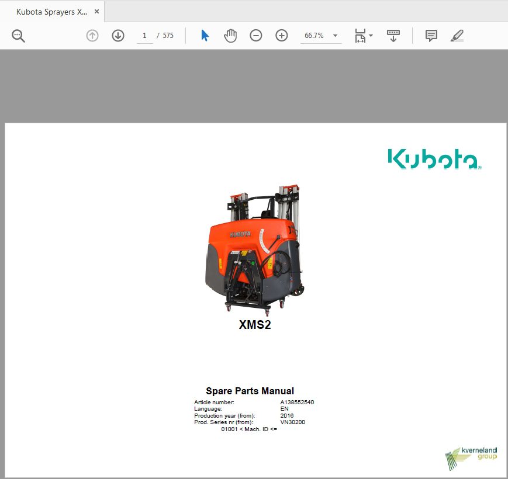
Task: Click the '01001 < Mach. ID <=' line
Action: [249, 429]
